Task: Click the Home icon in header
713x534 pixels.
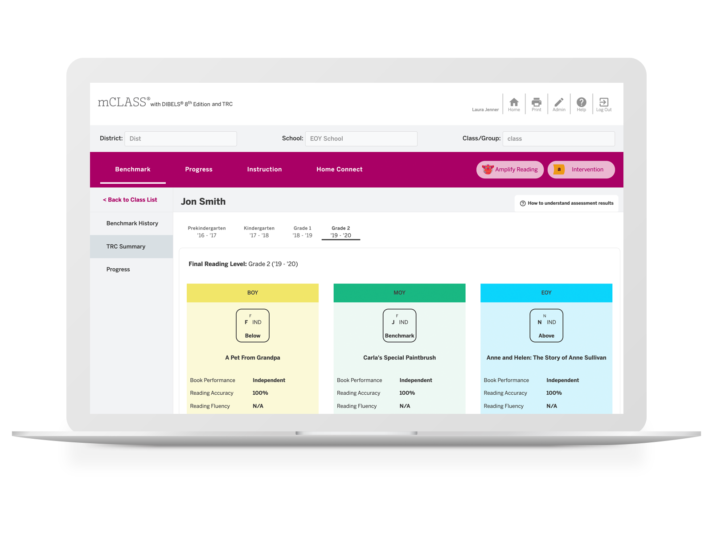Action: pyautogui.click(x=514, y=104)
